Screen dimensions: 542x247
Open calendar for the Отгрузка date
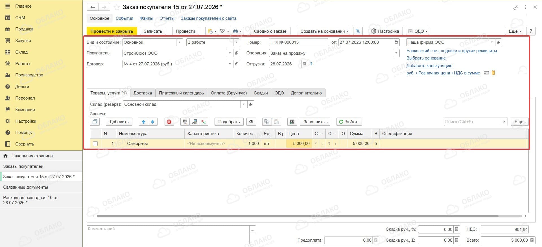tap(304, 64)
